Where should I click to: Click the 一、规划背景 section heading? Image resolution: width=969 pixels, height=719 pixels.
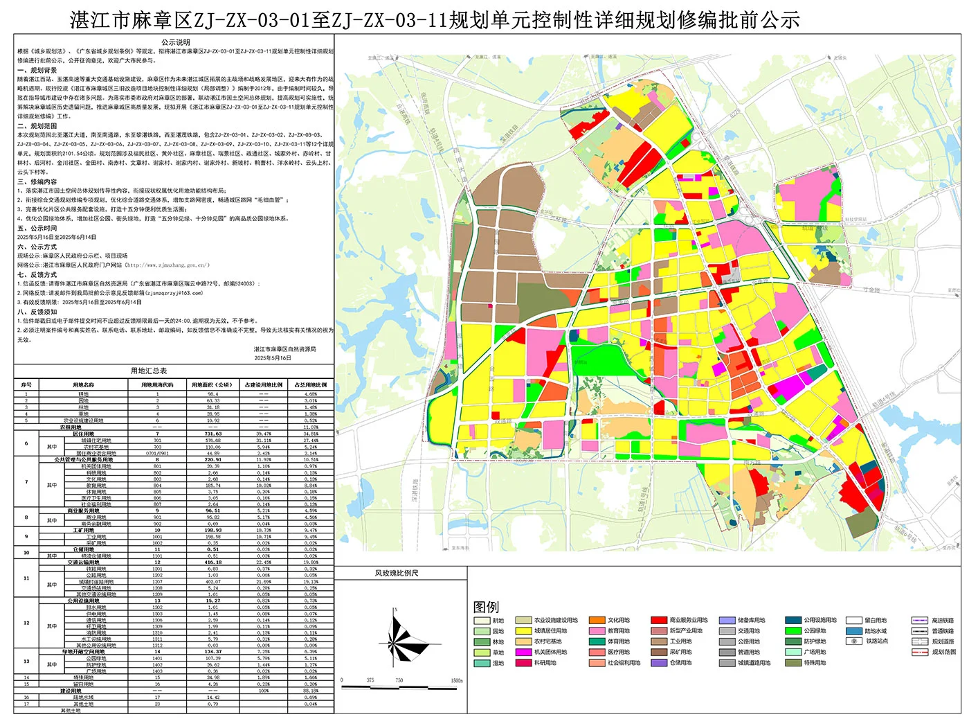click(37, 70)
